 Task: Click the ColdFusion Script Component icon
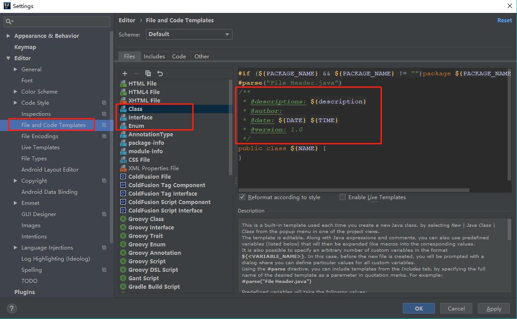point(123,202)
